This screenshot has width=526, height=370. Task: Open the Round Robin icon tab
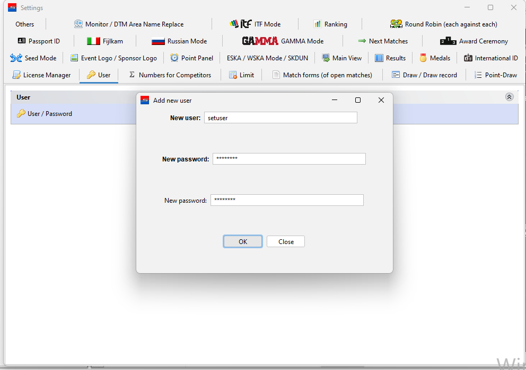pyautogui.click(x=396, y=24)
